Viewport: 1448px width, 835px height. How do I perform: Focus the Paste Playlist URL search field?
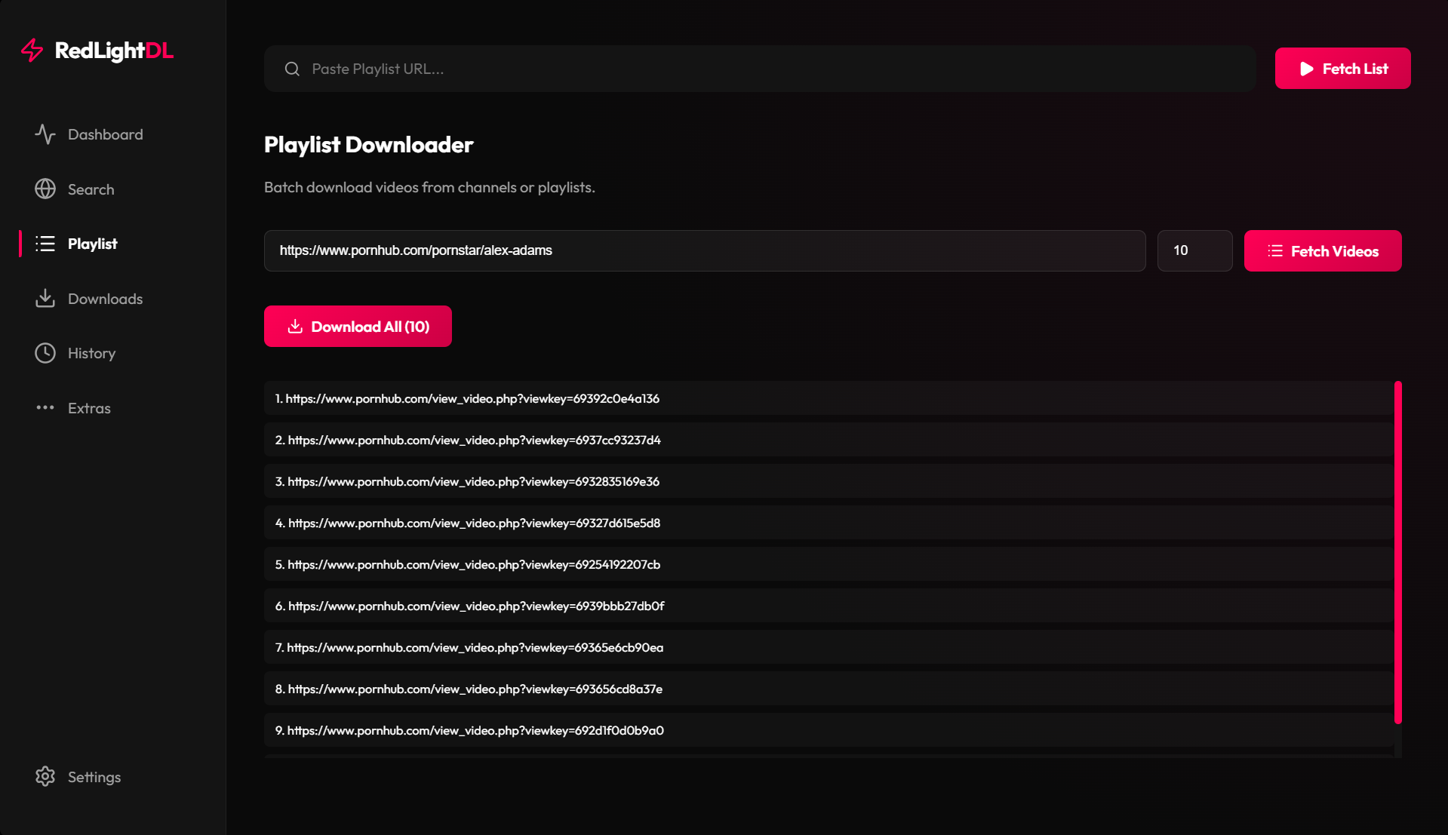(760, 69)
